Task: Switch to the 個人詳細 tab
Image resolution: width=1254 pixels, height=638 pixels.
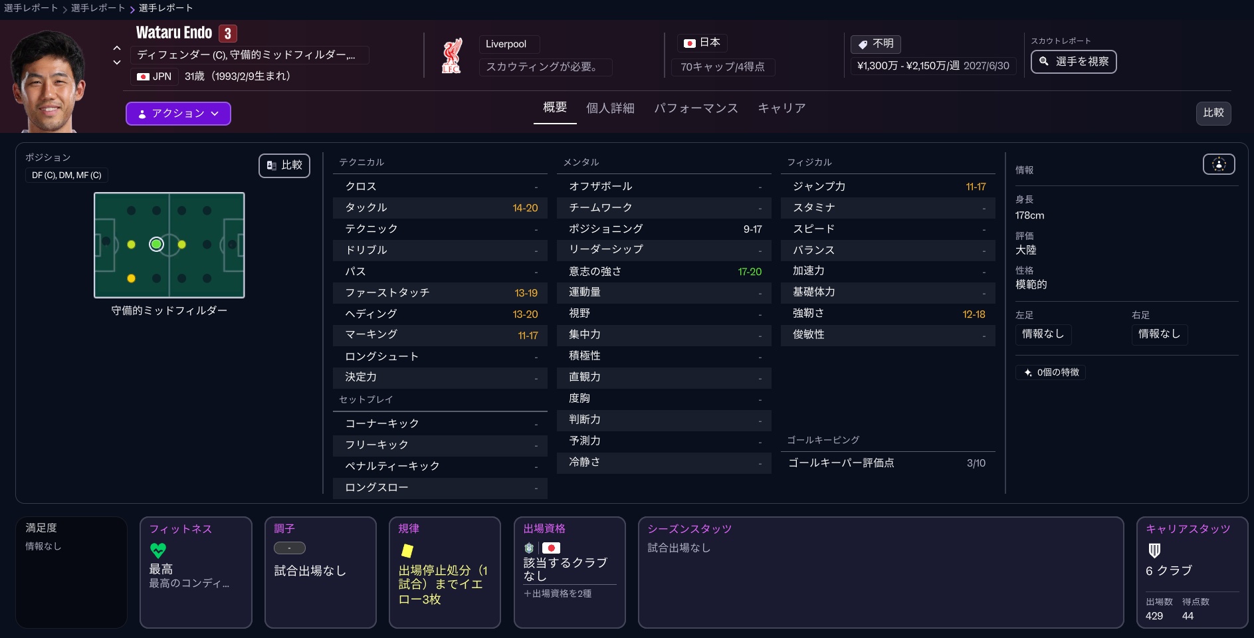Action: click(610, 108)
